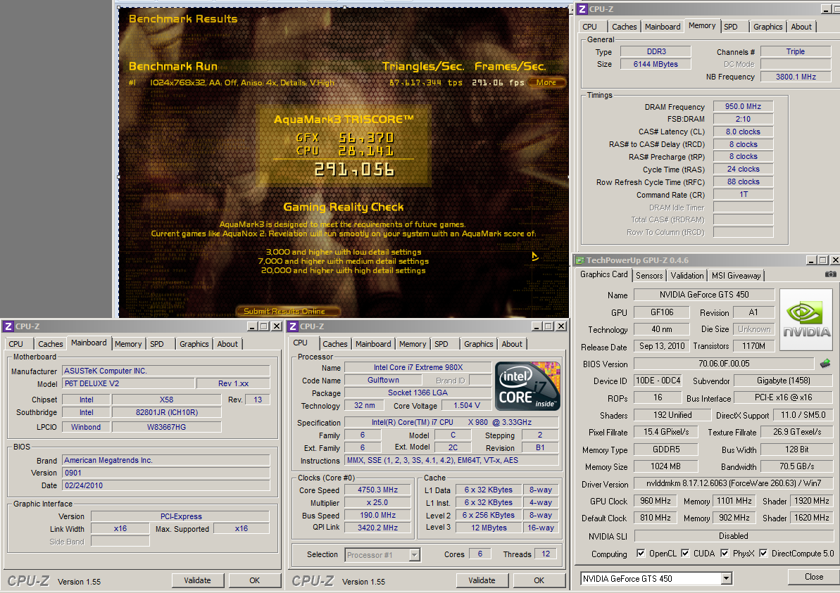Open the MSI Giveaway tab
The width and height of the screenshot is (840, 593).
736,276
